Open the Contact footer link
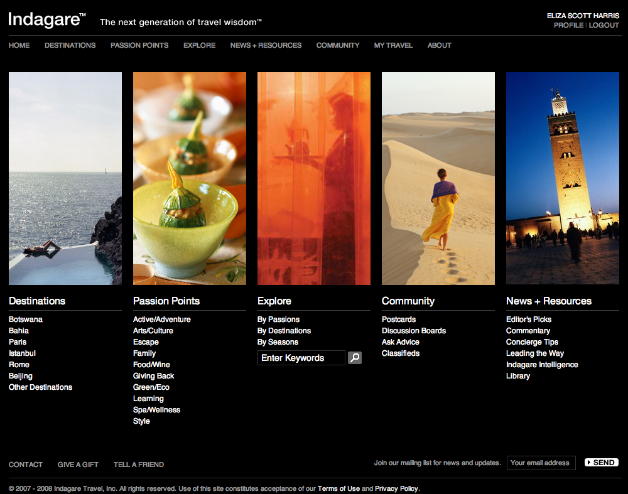Image resolution: width=628 pixels, height=494 pixels. pos(26,464)
